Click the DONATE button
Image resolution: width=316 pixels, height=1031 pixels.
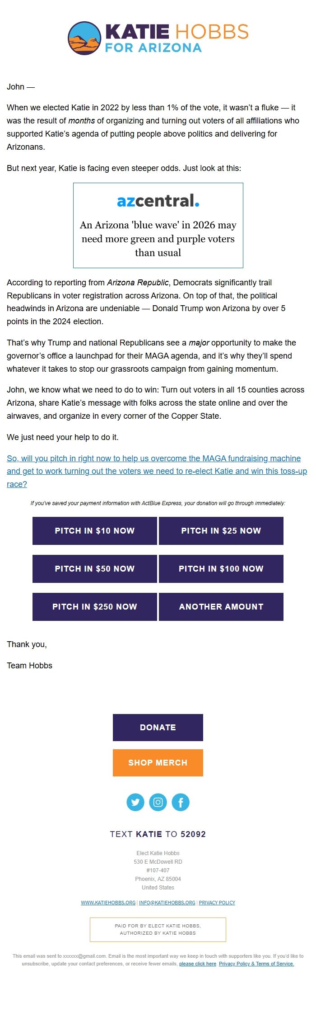point(158,728)
